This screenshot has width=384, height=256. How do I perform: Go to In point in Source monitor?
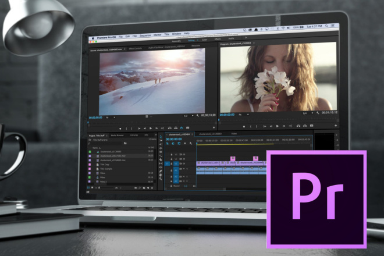point(139,129)
